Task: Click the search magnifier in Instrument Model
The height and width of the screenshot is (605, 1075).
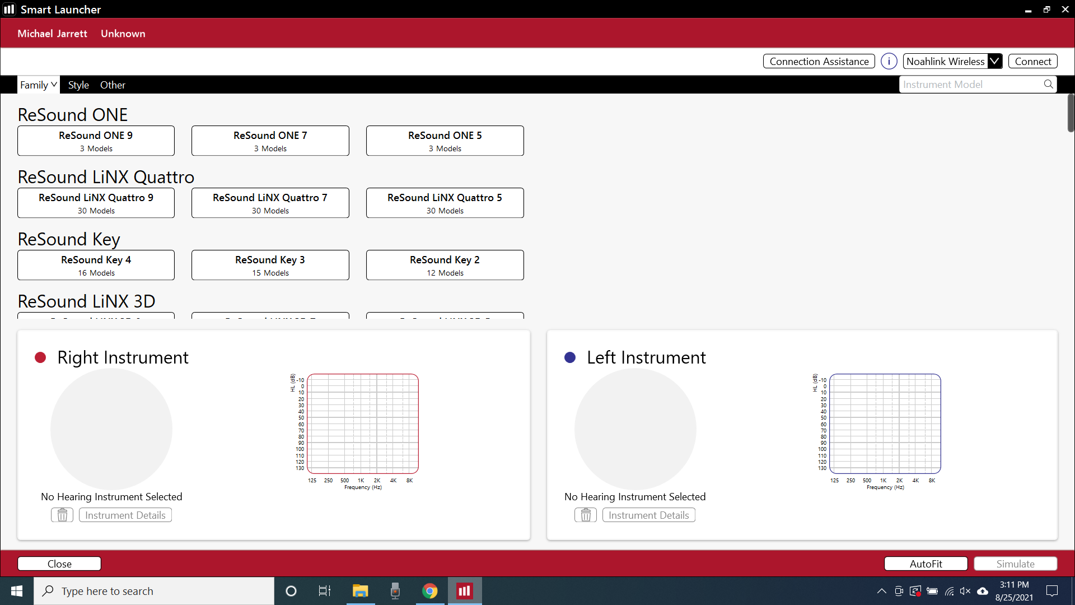Action: coord(1048,84)
